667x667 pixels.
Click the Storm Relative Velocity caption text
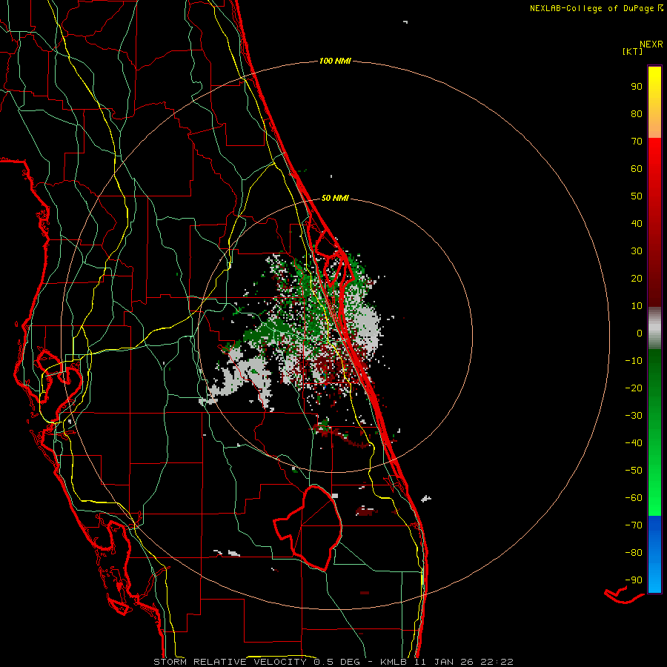click(333, 662)
